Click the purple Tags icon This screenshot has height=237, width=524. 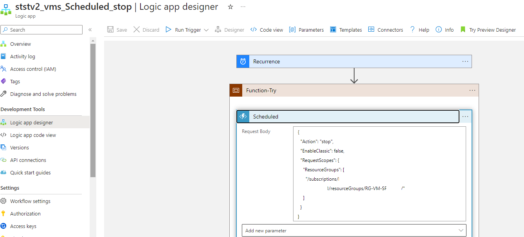4,82
